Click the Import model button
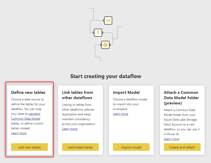This screenshot has width=211, height=163. click(131, 147)
